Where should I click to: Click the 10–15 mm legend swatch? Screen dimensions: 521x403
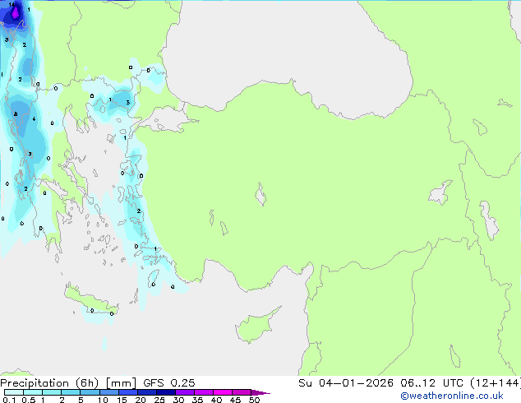coord(109,392)
